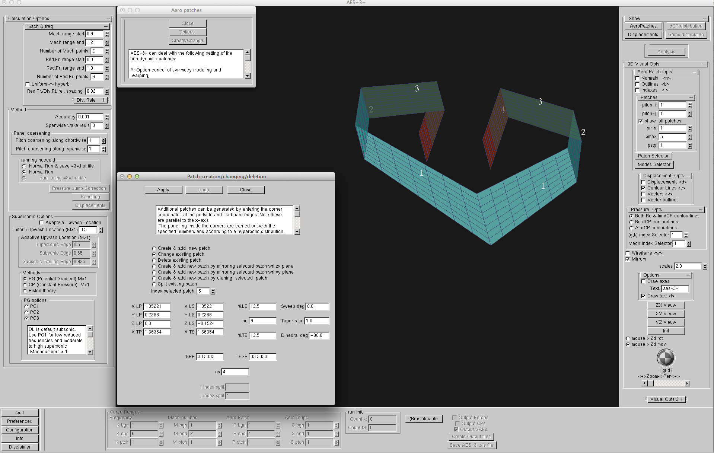Toggle Draw text <t> checkbox
Viewport: 714px width, 453px height.
click(643, 296)
